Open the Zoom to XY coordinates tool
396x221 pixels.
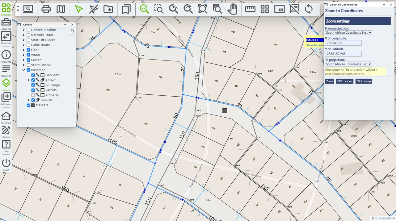(144, 9)
